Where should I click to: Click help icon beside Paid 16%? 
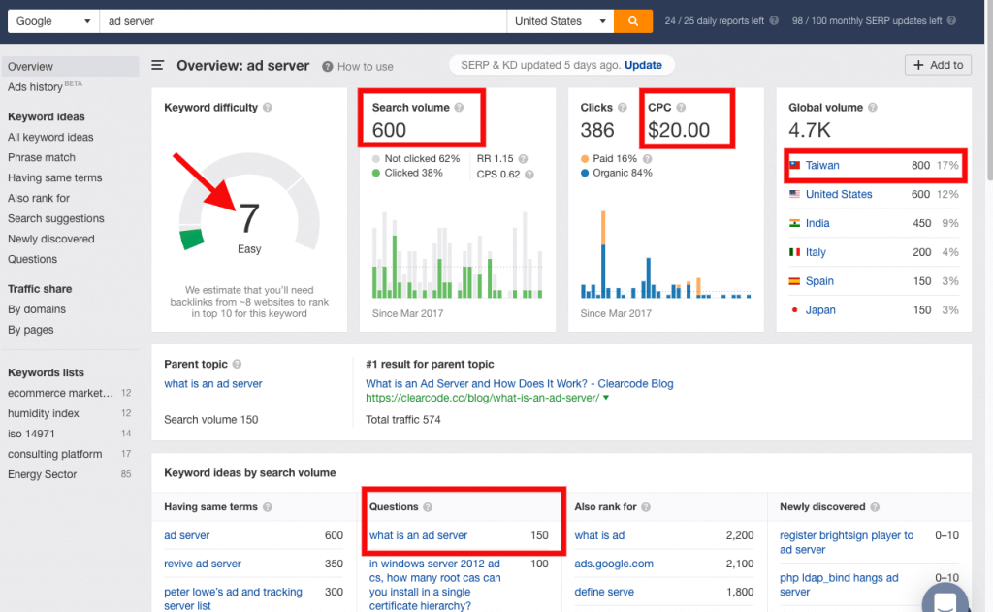(x=647, y=159)
